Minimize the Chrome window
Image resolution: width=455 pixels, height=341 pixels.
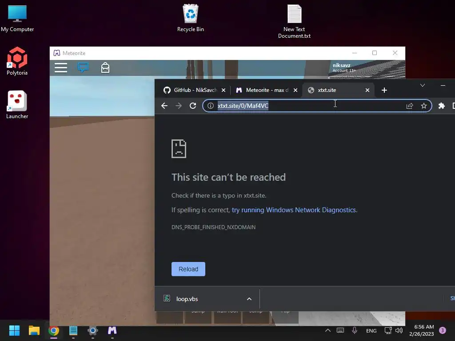tap(443, 85)
